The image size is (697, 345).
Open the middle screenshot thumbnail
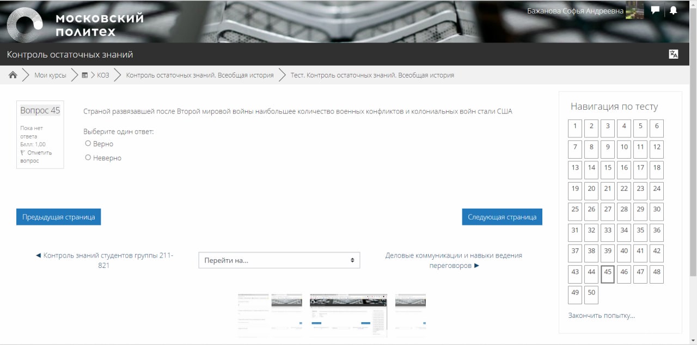click(348, 315)
